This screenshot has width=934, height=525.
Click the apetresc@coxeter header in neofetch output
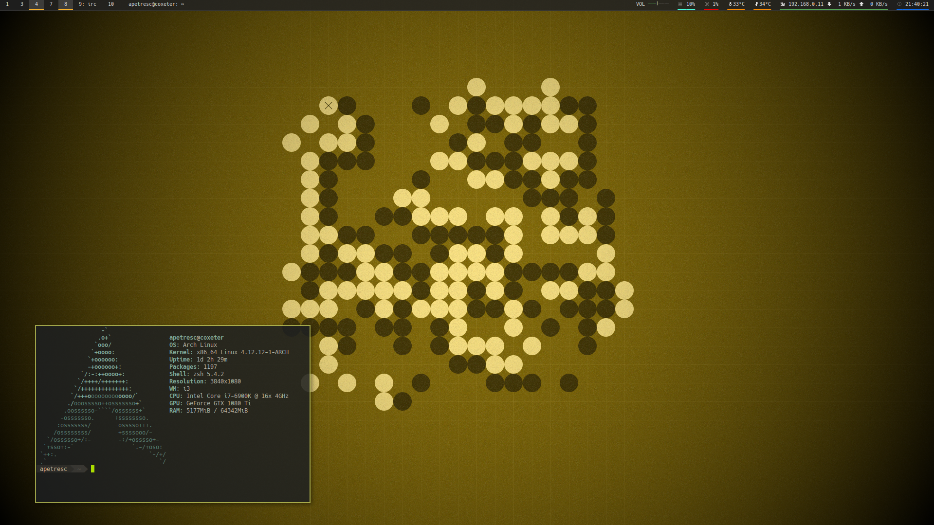(x=197, y=338)
